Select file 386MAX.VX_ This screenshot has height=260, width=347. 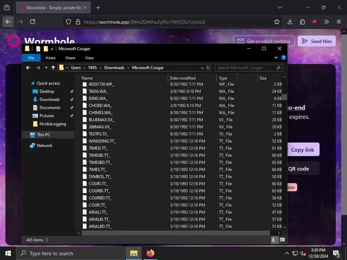(100, 127)
